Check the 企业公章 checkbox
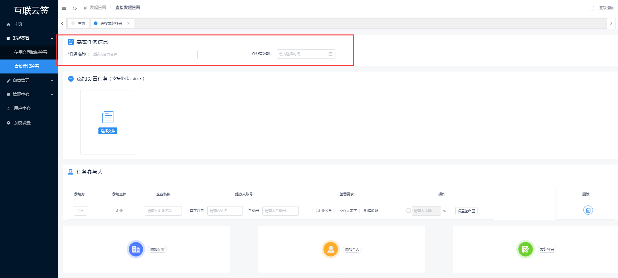The height and width of the screenshot is (278, 618). 315,211
